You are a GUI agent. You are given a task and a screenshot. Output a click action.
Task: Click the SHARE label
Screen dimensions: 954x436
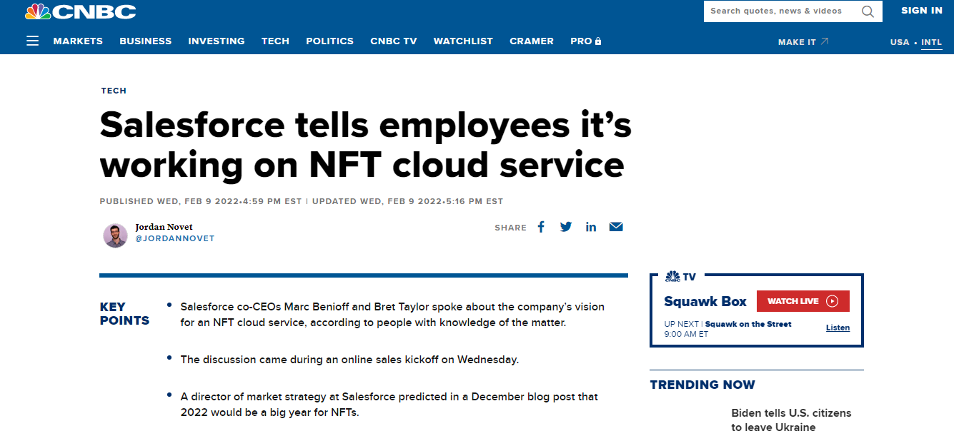coord(510,228)
